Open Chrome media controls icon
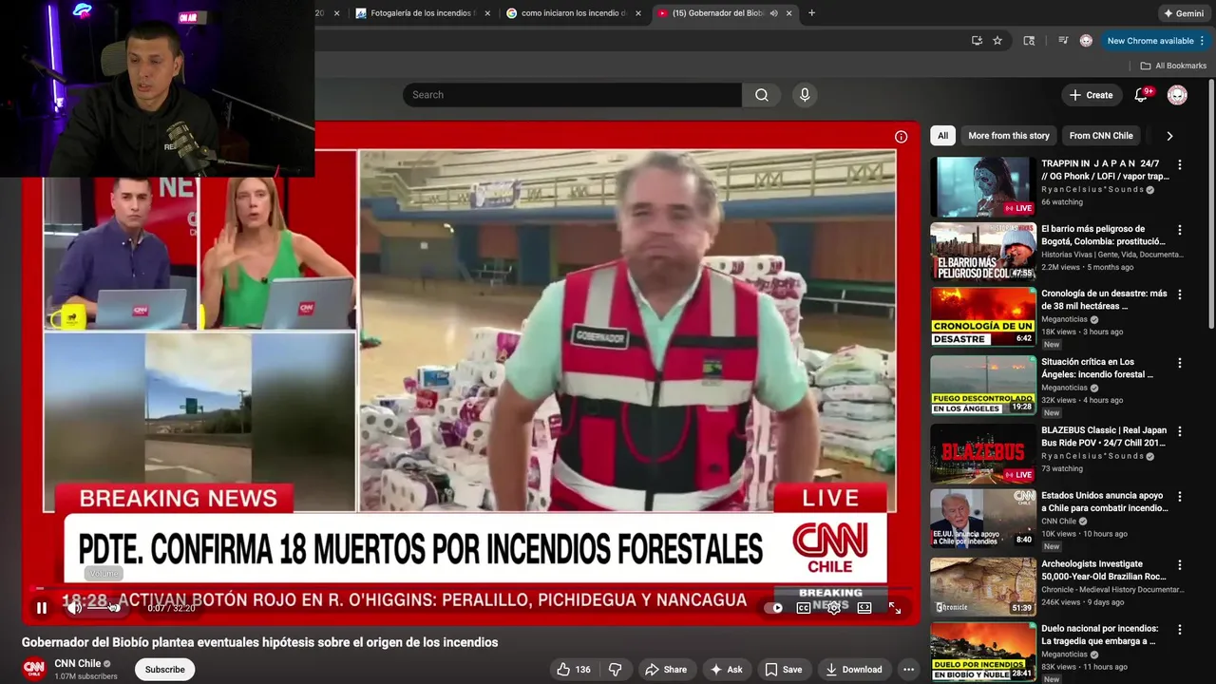 (x=1063, y=41)
